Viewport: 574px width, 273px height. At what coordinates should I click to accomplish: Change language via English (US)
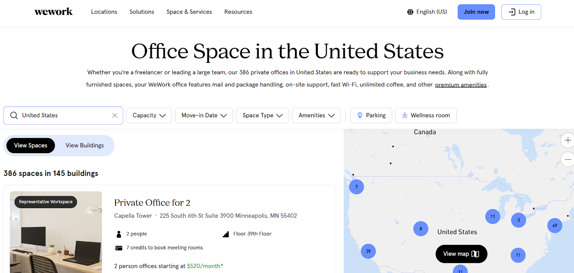click(432, 12)
